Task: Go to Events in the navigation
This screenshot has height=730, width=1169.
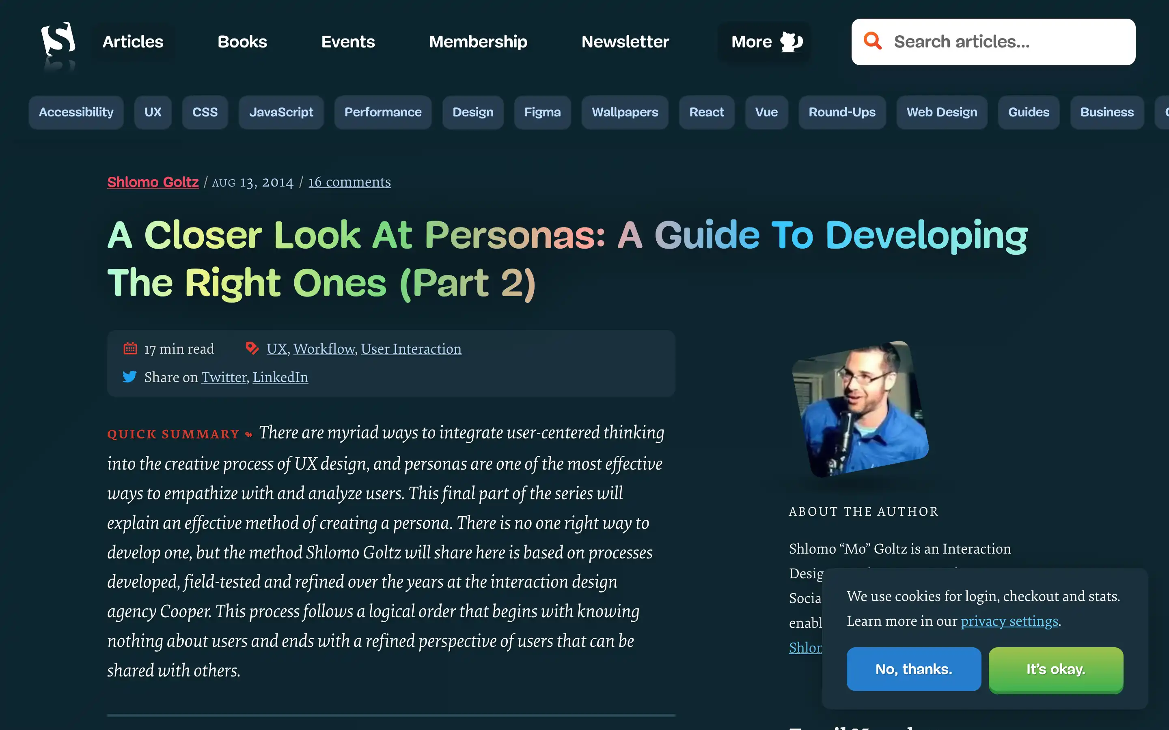Action: pos(348,42)
